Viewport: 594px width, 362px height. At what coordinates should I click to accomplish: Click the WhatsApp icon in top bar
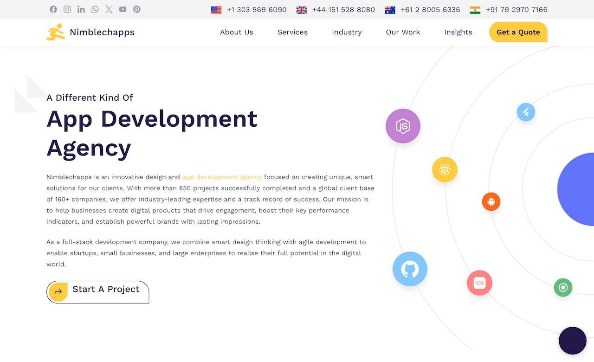tap(95, 9)
